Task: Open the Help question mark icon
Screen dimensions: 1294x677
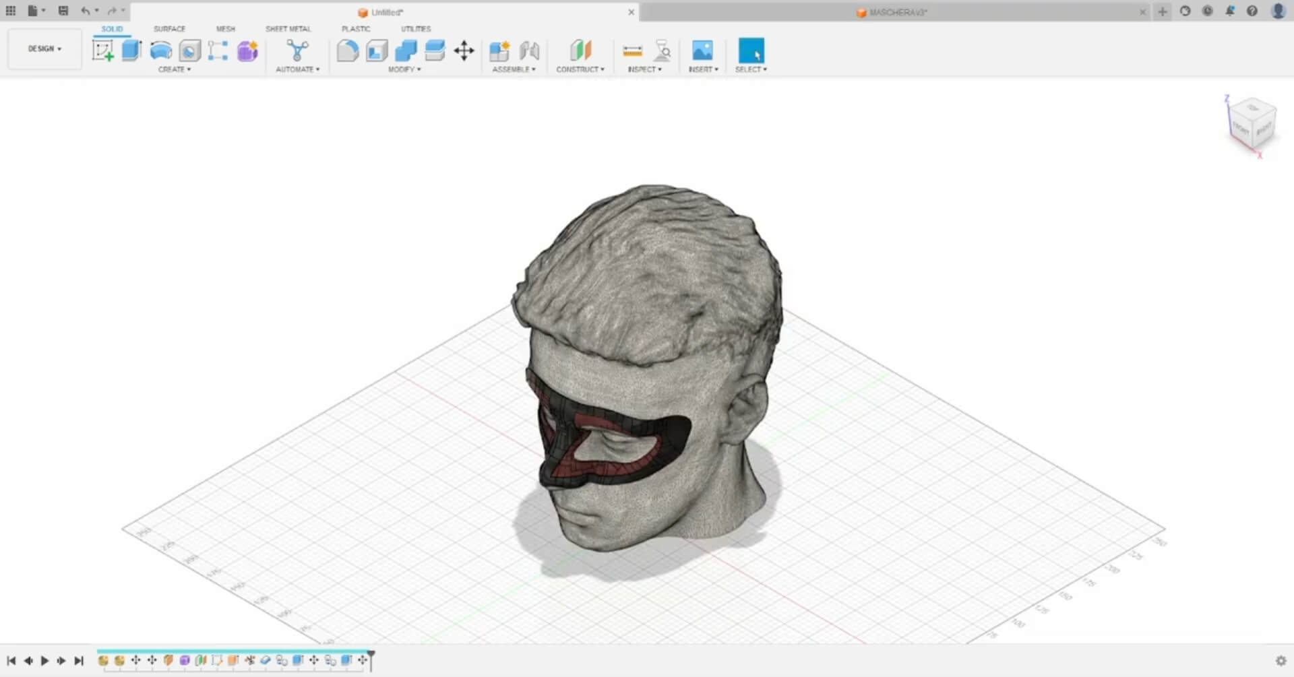Action: coord(1252,11)
